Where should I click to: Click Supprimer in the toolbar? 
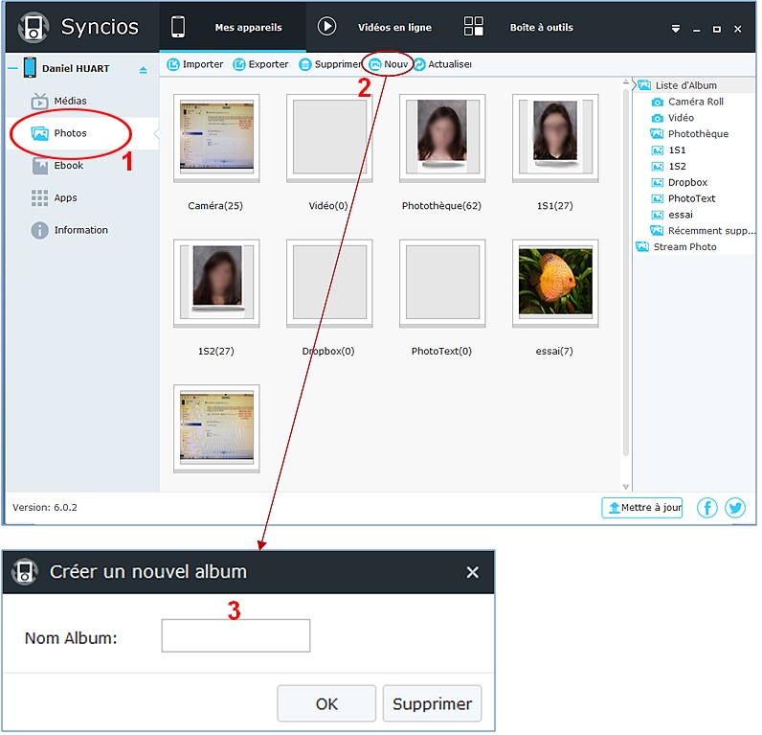click(x=332, y=65)
